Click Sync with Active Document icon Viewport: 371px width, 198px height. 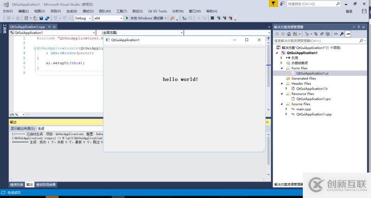[316, 34]
